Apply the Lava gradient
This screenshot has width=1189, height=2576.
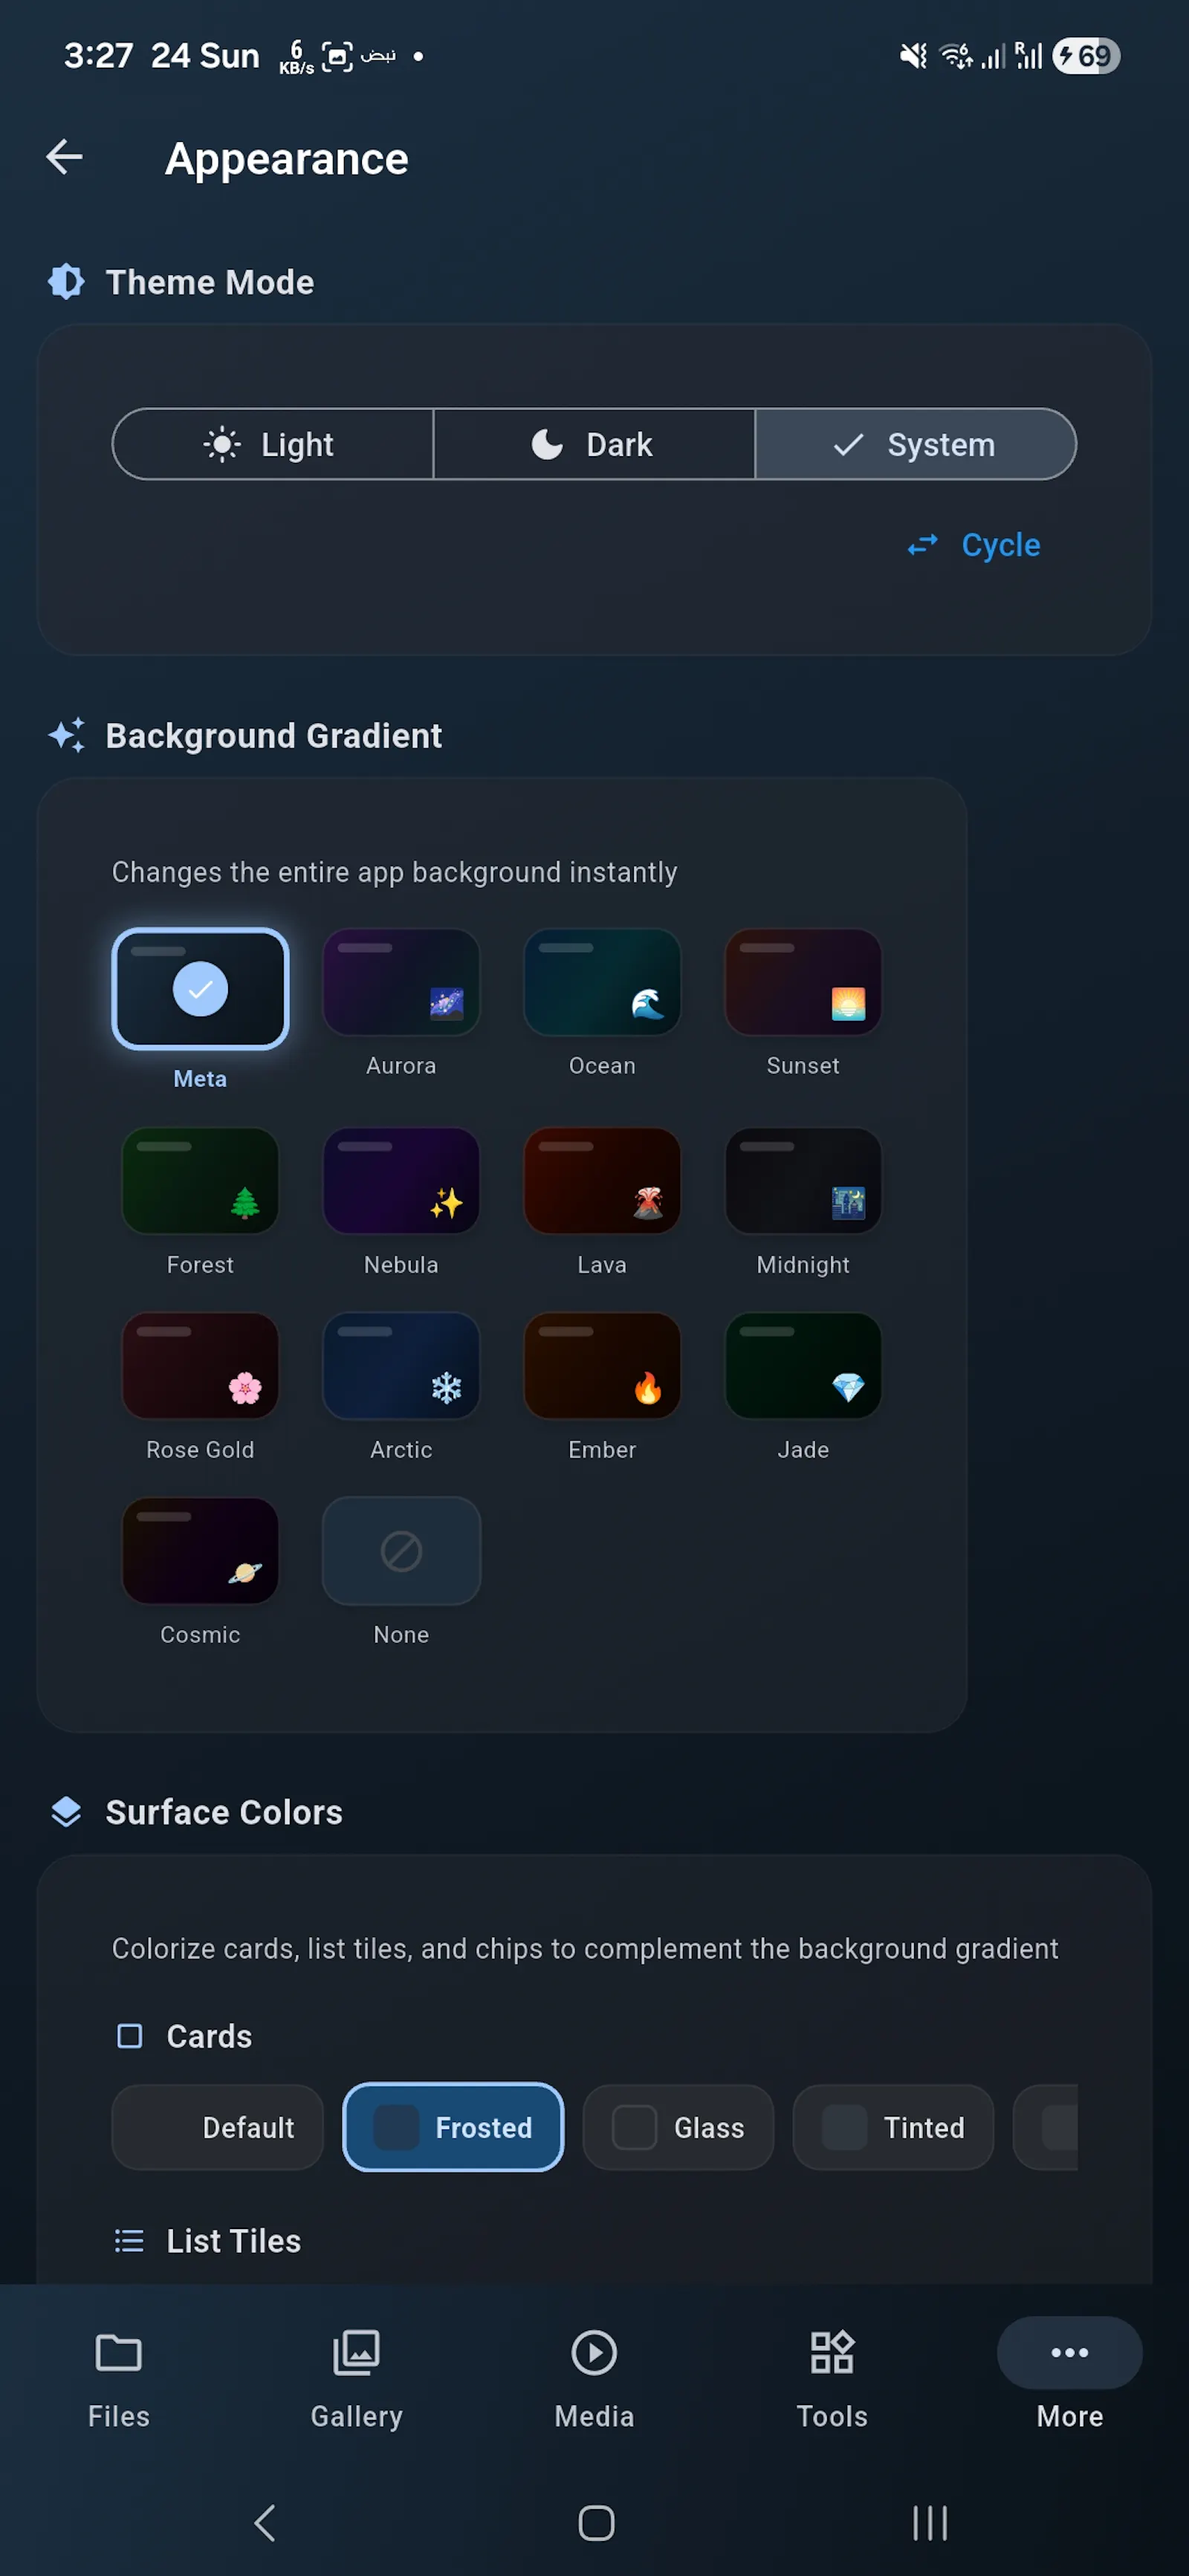pyautogui.click(x=602, y=1181)
